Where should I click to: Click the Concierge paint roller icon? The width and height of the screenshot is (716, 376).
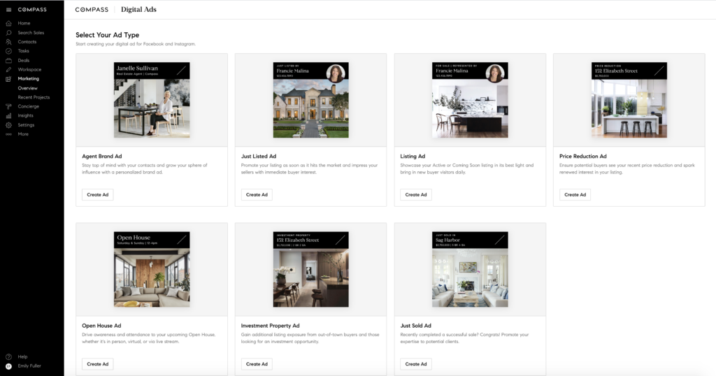pos(8,106)
